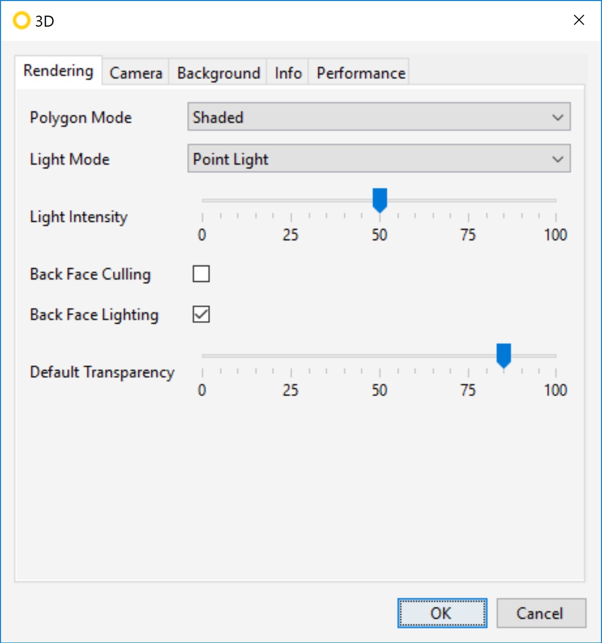Click the Light Intensity slider thumb
Screen dimensions: 602x643
click(379, 199)
